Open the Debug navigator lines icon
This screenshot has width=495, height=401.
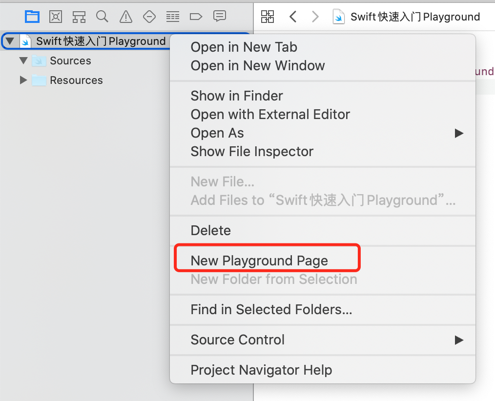[173, 17]
